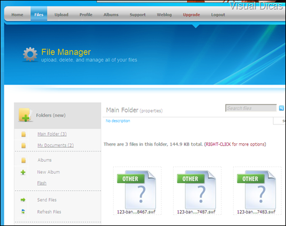Click Albums label in sidebar
The image size is (286, 226).
click(x=45, y=160)
